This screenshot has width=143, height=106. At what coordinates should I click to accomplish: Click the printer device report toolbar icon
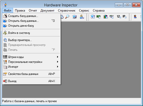[111, 17]
